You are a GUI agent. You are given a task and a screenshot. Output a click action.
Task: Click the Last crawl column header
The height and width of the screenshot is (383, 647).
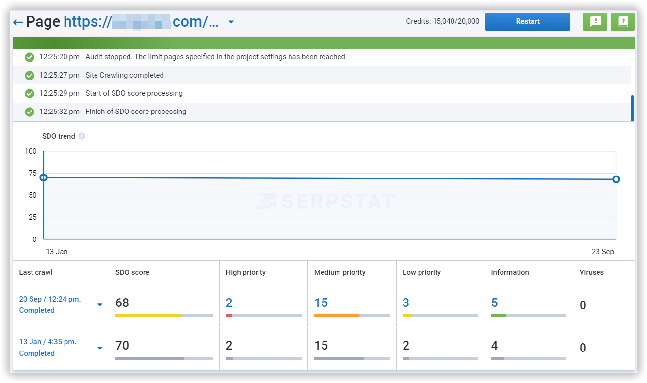pyautogui.click(x=36, y=272)
